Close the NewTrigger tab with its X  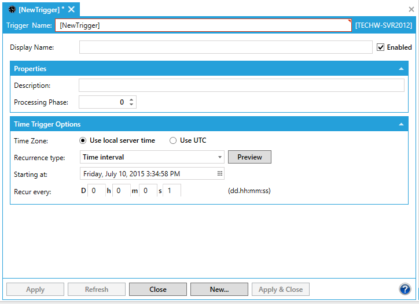(72, 10)
